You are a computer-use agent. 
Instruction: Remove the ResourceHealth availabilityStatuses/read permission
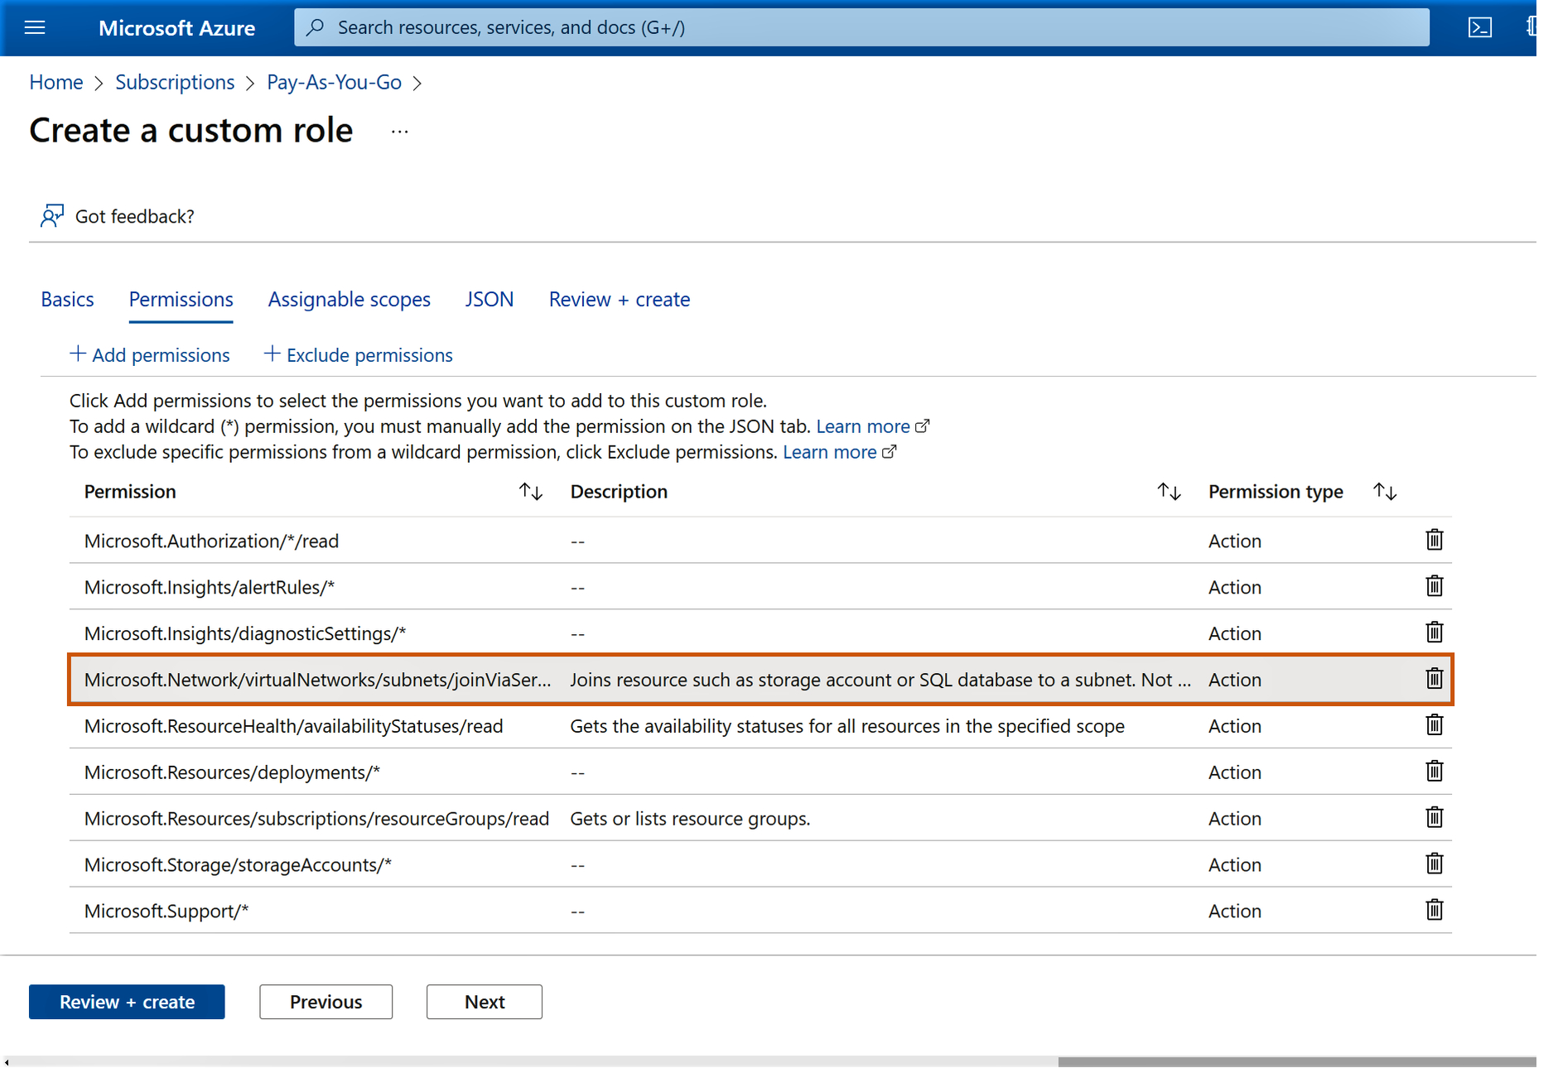[1434, 725]
